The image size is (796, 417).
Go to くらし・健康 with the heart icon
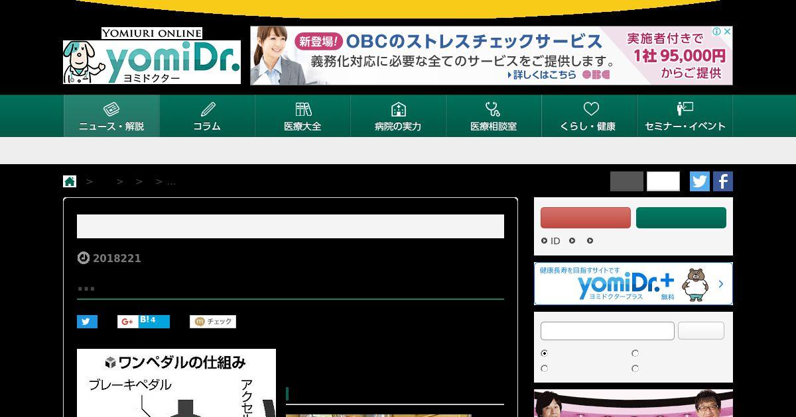(x=589, y=116)
